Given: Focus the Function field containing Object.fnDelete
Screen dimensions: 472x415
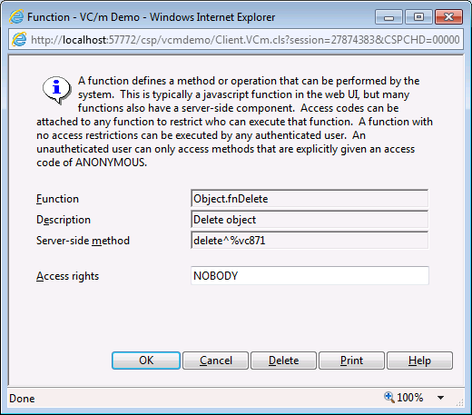Looking at the screenshot, I should 310,199.
